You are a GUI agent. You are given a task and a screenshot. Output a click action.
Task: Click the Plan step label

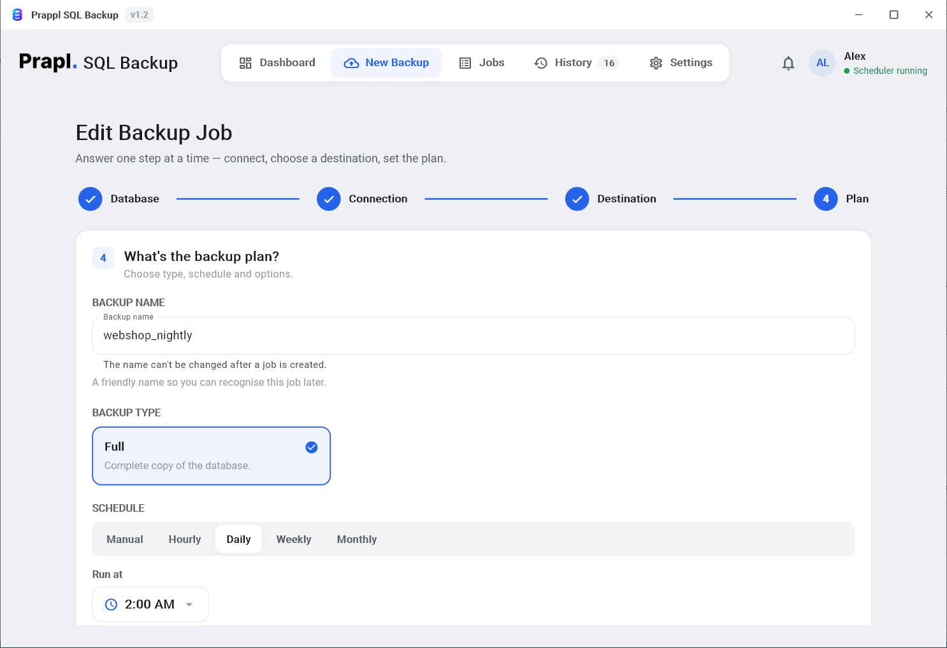(x=857, y=199)
